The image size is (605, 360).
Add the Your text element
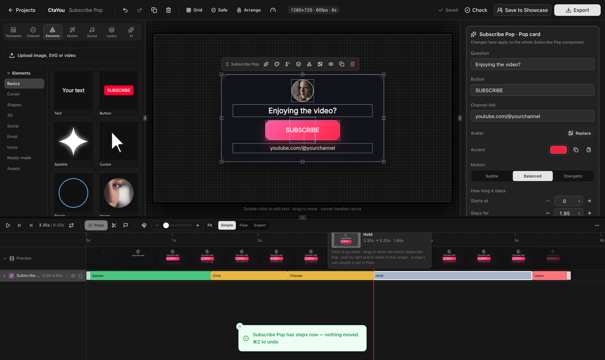point(73,93)
